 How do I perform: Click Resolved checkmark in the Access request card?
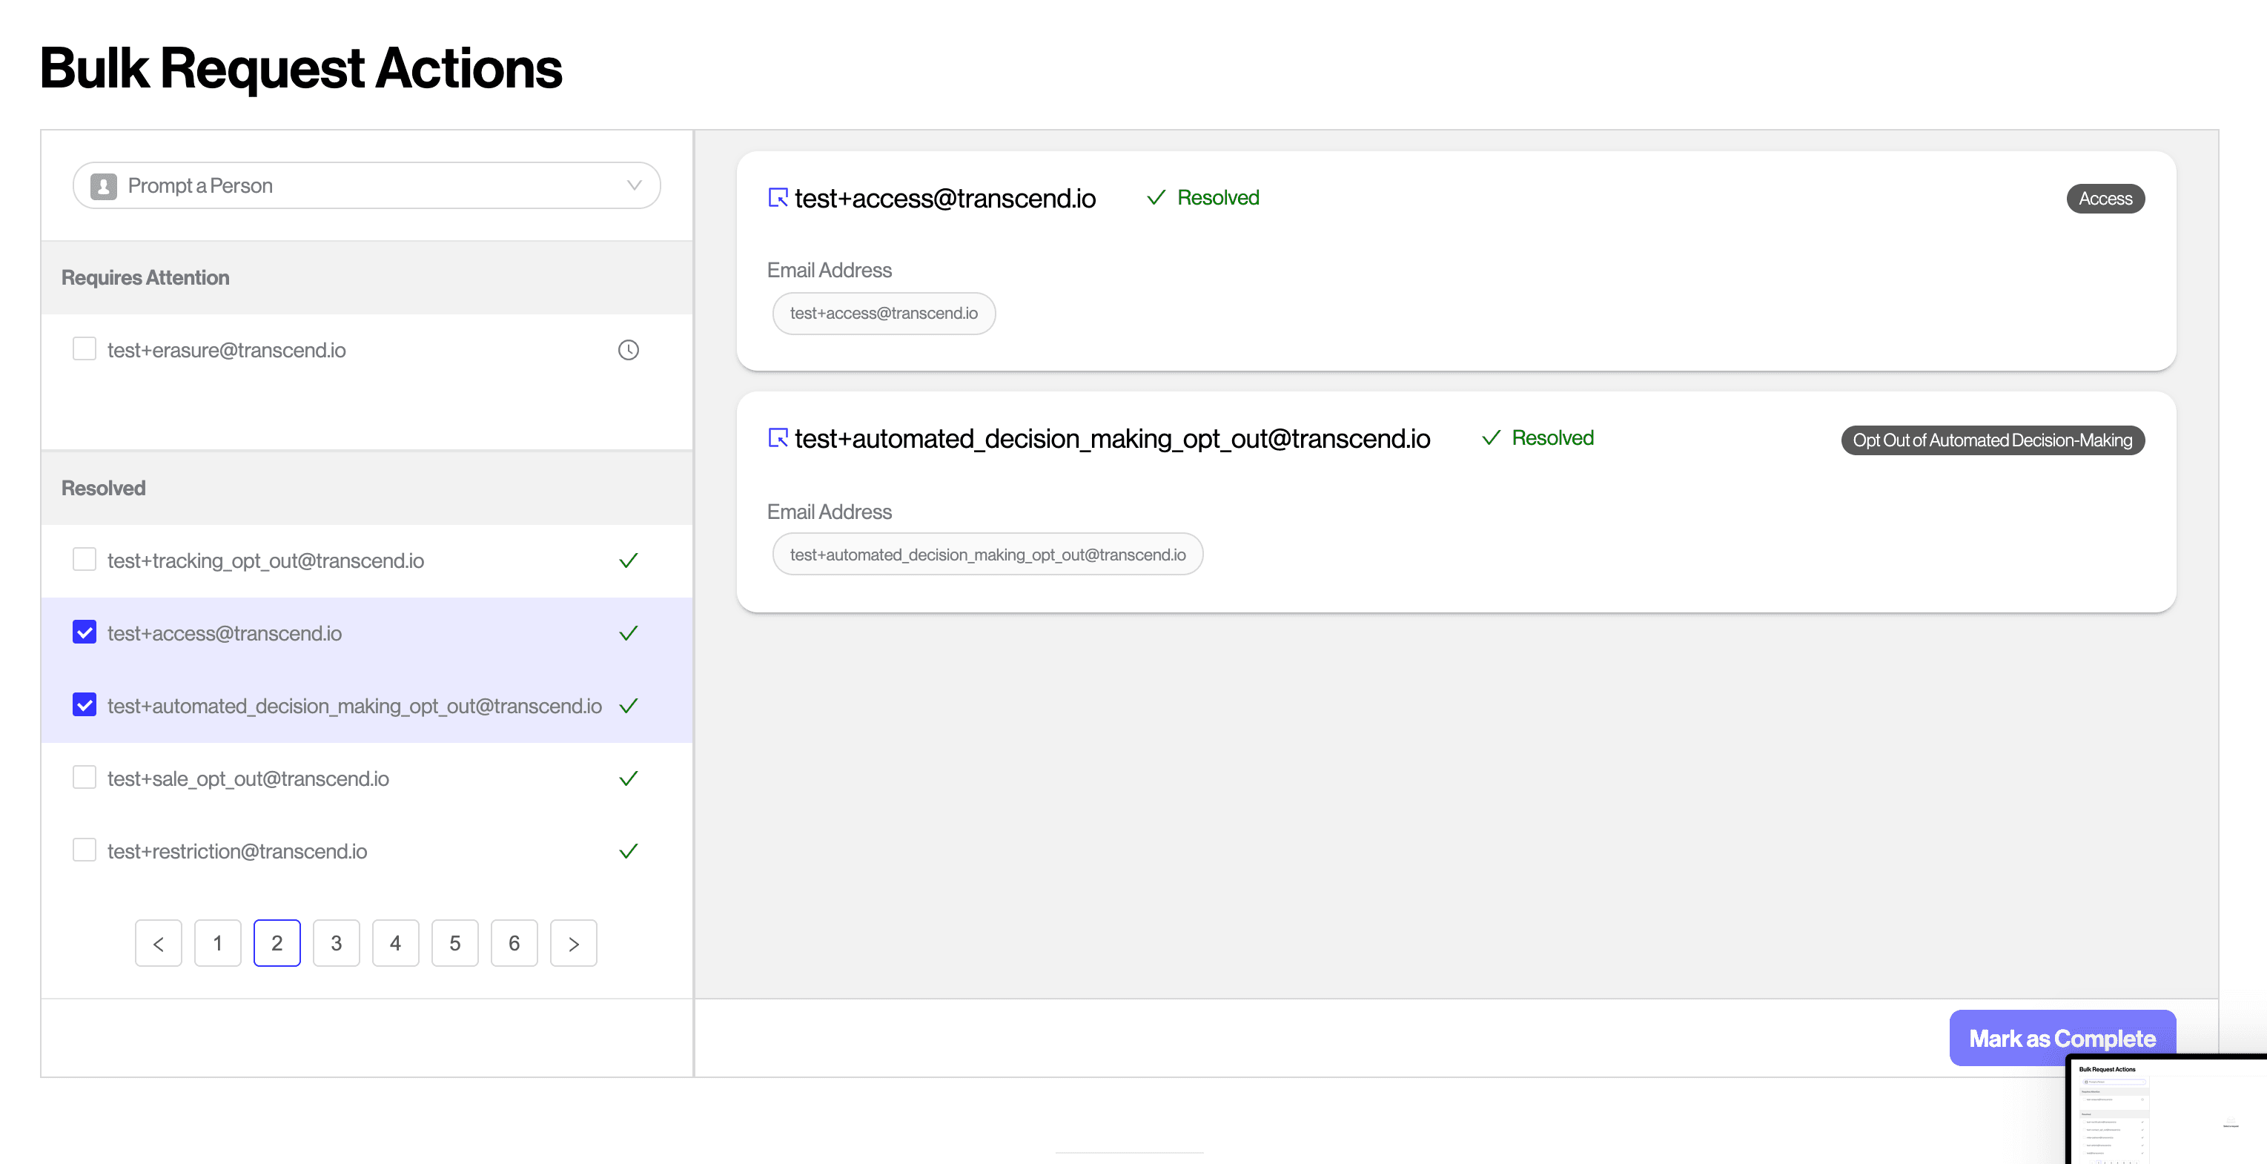coord(1156,198)
